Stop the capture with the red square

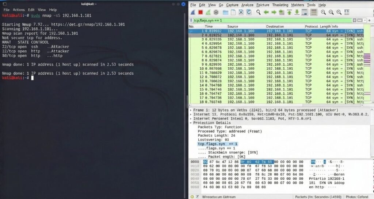(x=201, y=12)
